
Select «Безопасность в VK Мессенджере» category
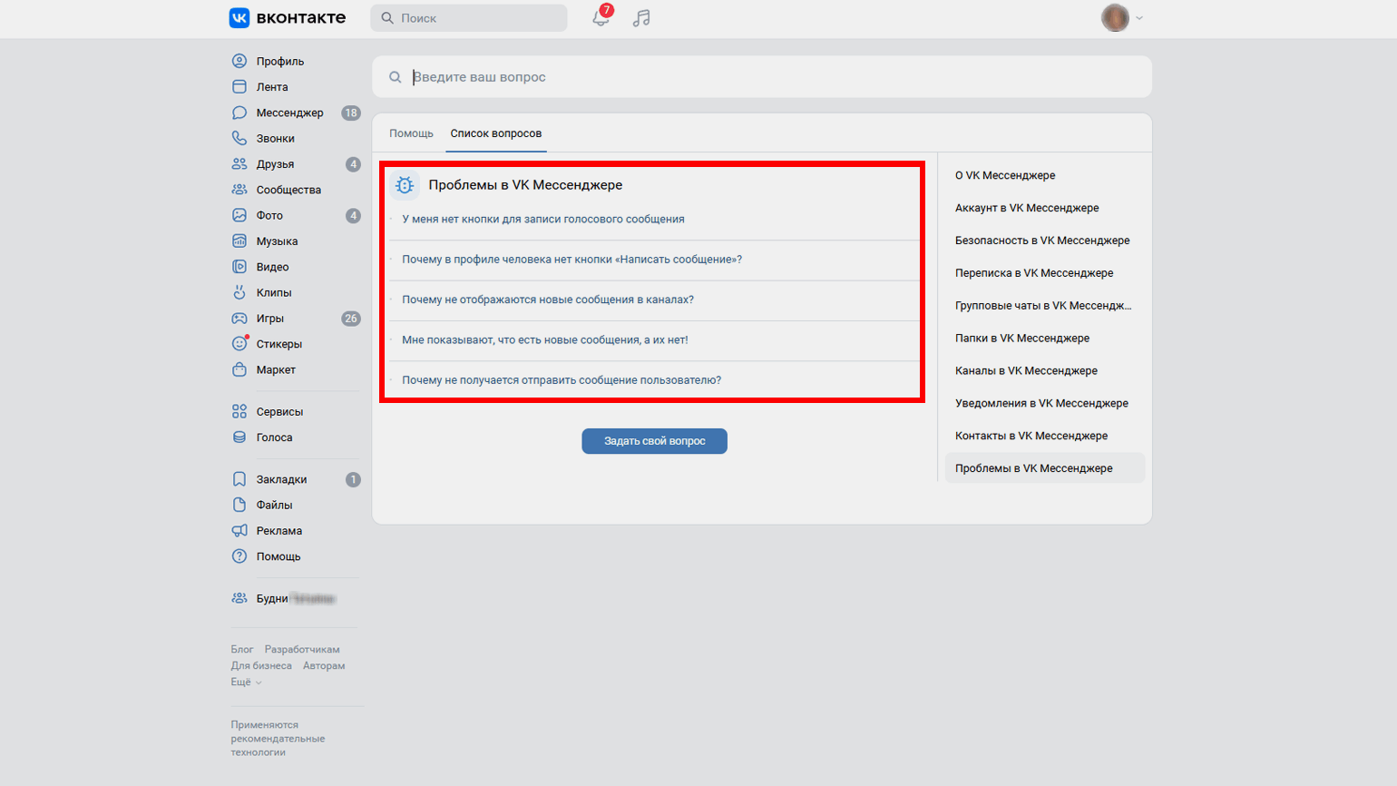tap(1041, 241)
